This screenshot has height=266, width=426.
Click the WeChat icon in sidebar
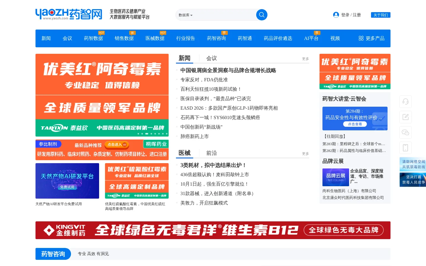406,132
